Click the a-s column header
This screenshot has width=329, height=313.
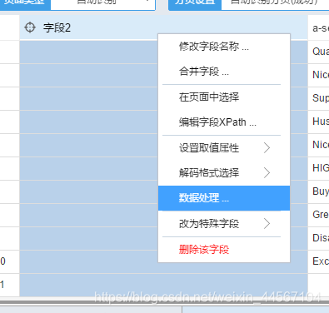[x=318, y=27]
